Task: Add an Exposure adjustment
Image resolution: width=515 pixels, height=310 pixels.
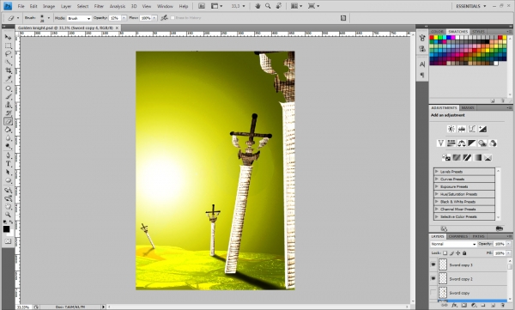Action: [482, 129]
